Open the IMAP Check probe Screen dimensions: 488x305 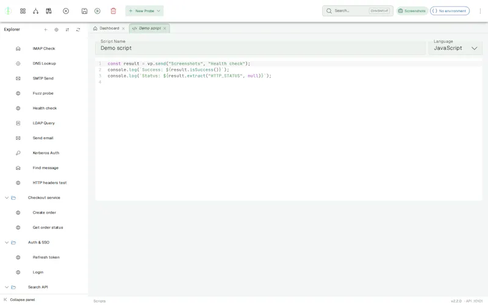tap(43, 49)
